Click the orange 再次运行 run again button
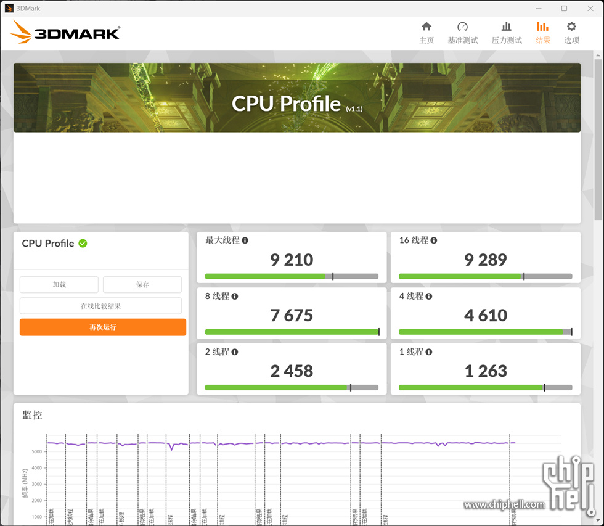 103,327
